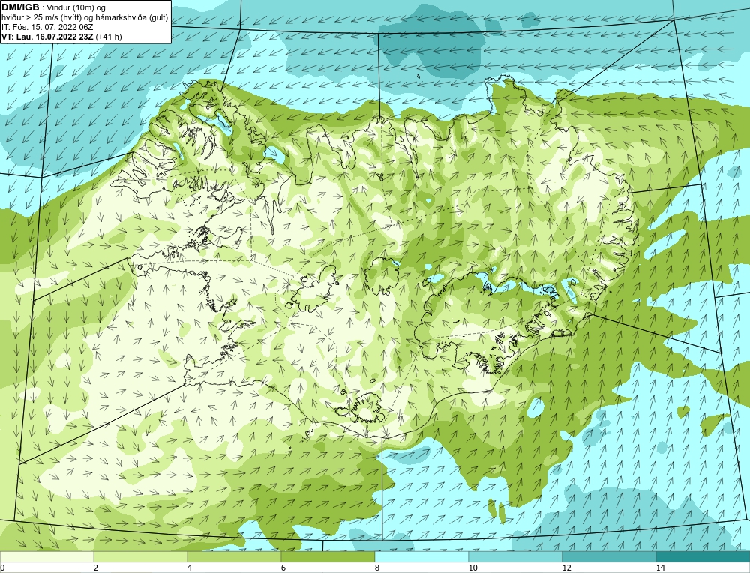This screenshot has width=750, height=573.
Task: Click the scale label '2'
Action: [96, 568]
